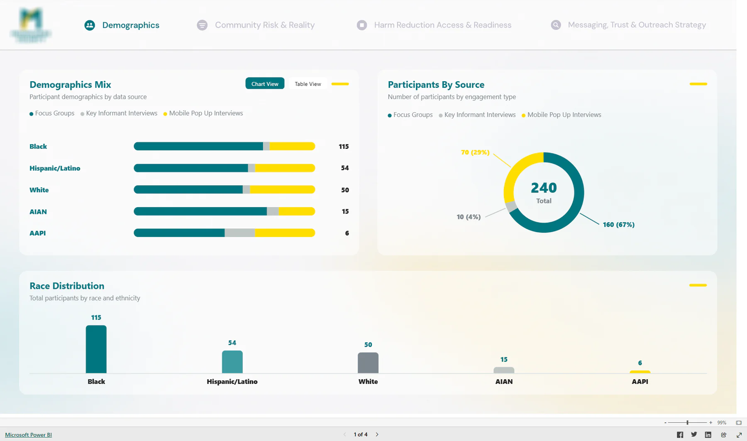Screen dimensions: 747x441
Task: Switch to Table View
Action: [308, 84]
